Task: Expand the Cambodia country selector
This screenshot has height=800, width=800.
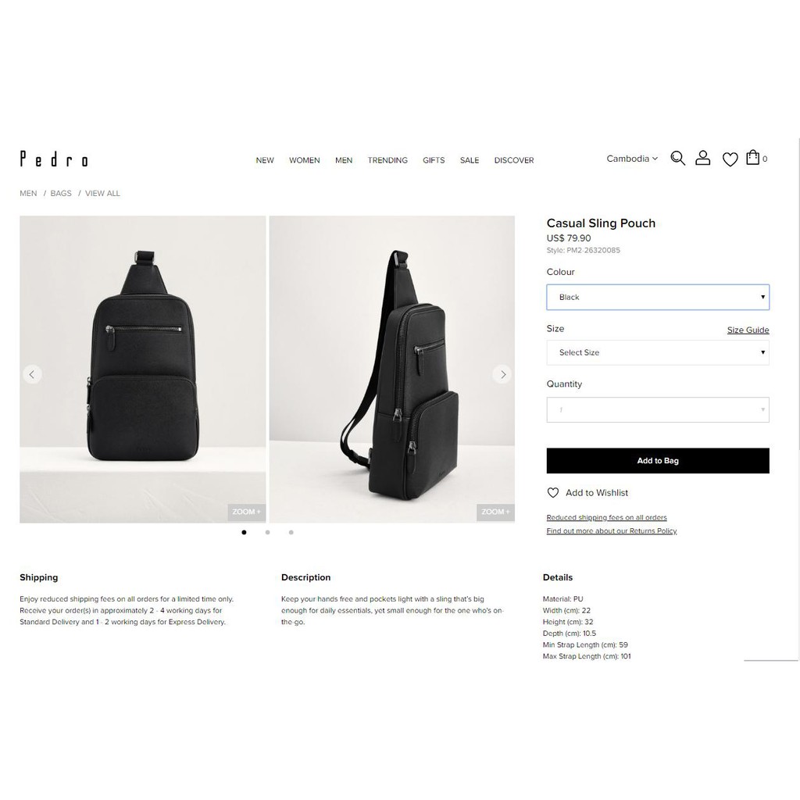Action: pyautogui.click(x=631, y=159)
